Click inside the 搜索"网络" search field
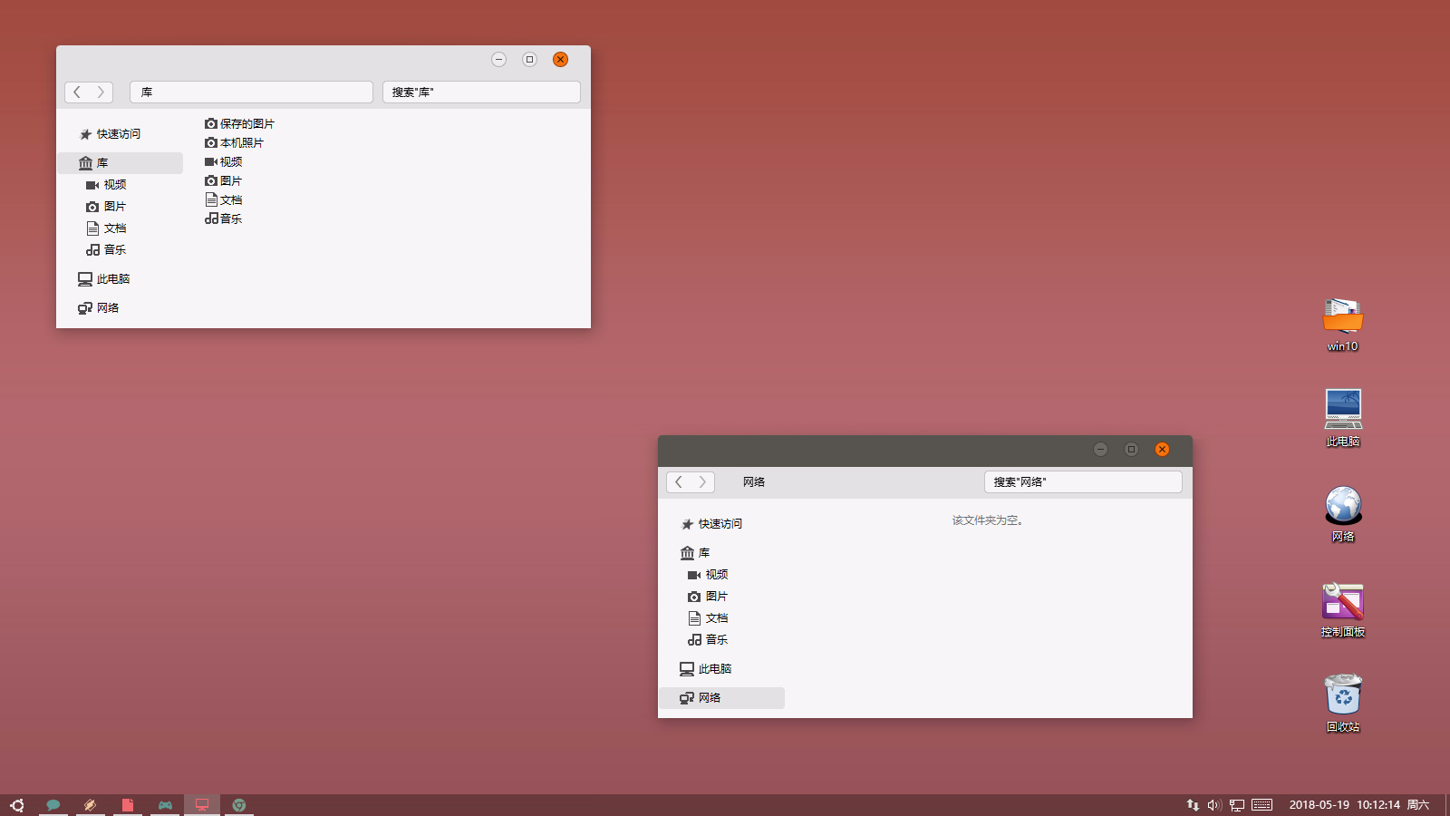1450x816 pixels. (x=1083, y=481)
